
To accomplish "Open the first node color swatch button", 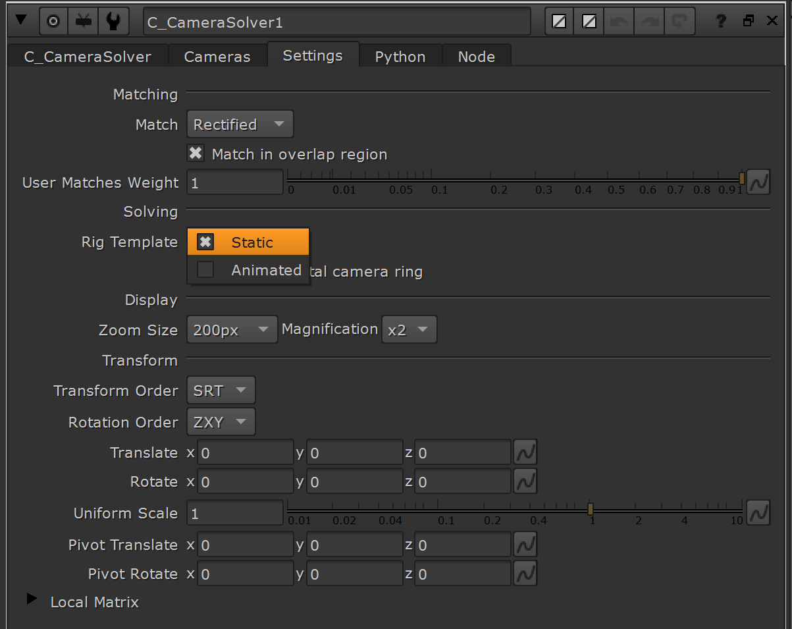I will click(x=559, y=22).
